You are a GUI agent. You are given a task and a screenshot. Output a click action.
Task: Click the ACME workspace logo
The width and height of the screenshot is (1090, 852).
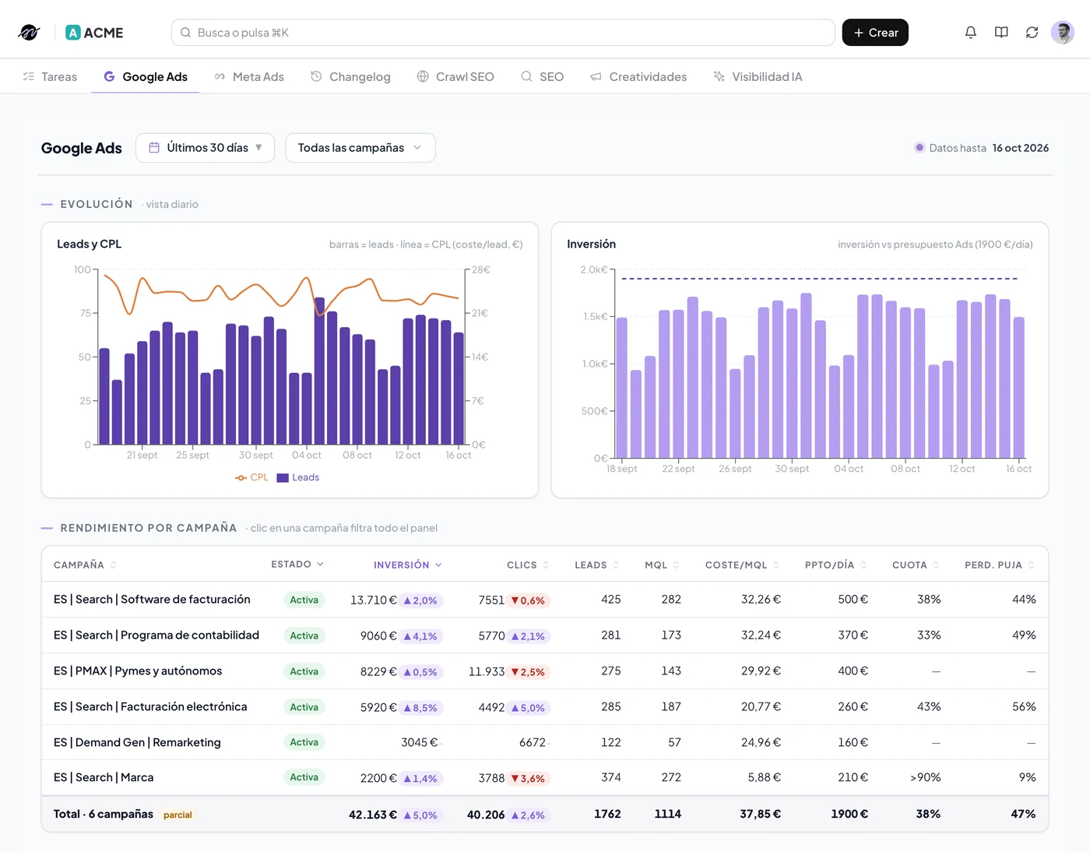coord(94,33)
